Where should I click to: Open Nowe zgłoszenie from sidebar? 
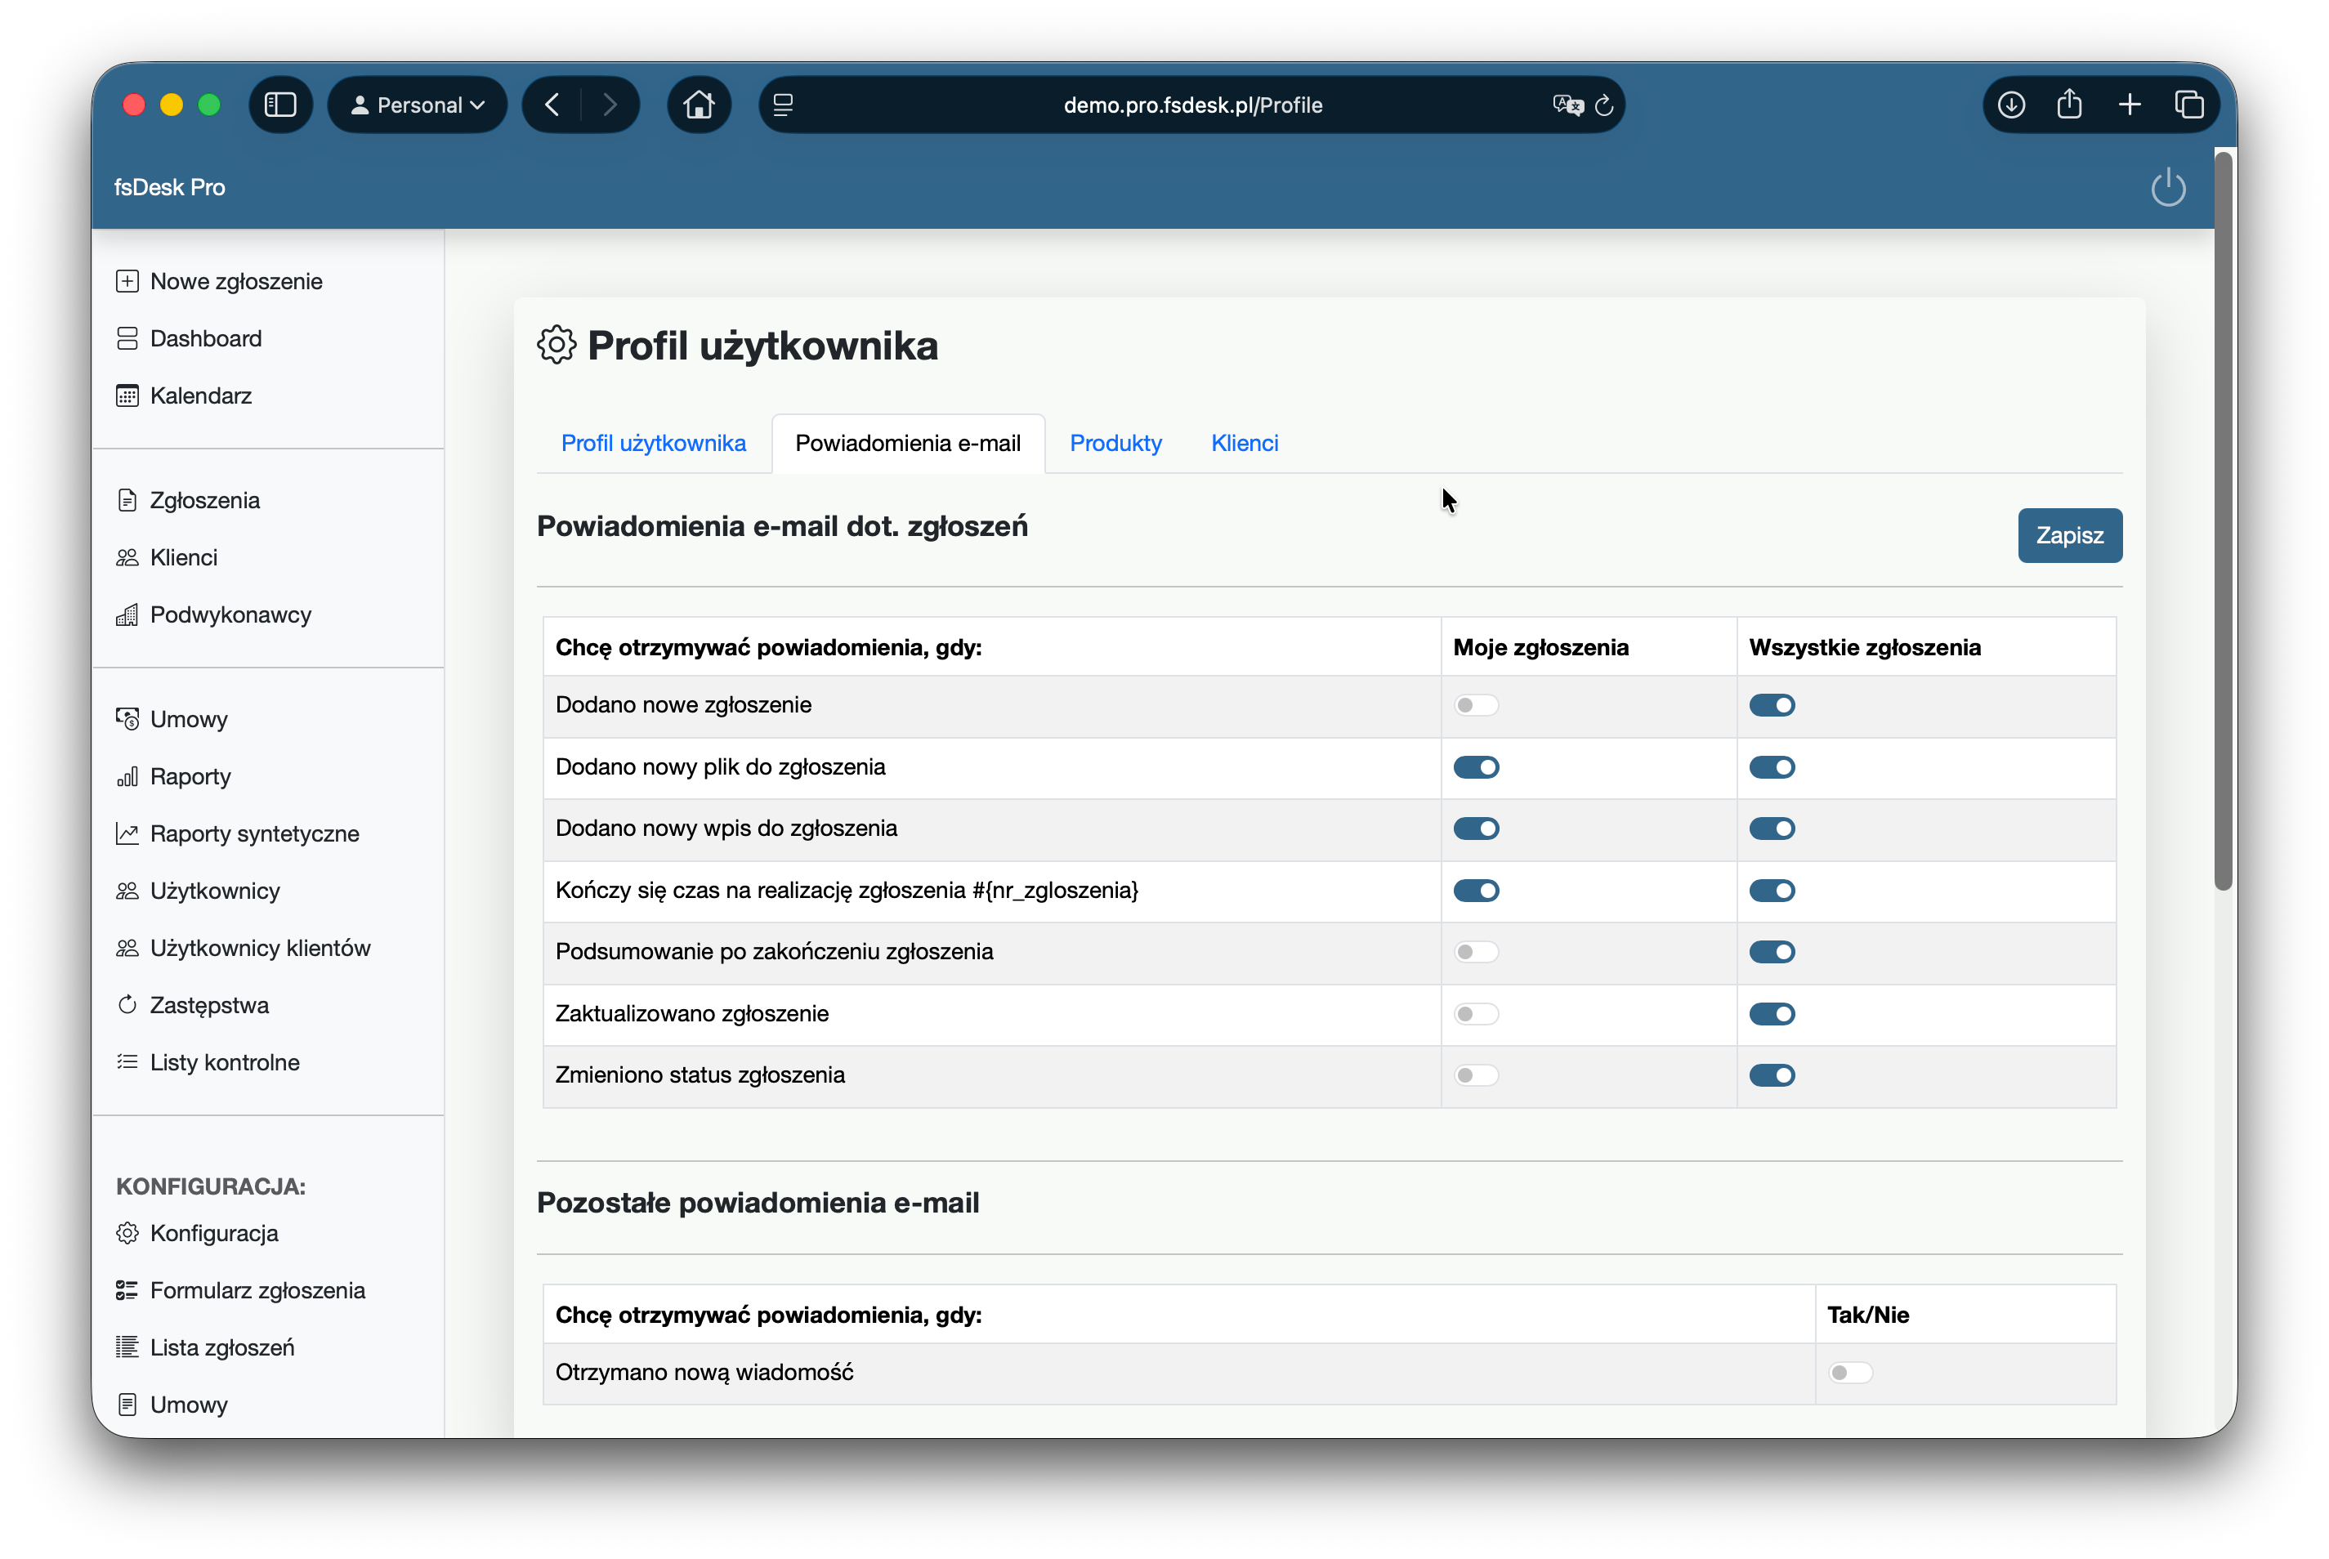coord(235,281)
